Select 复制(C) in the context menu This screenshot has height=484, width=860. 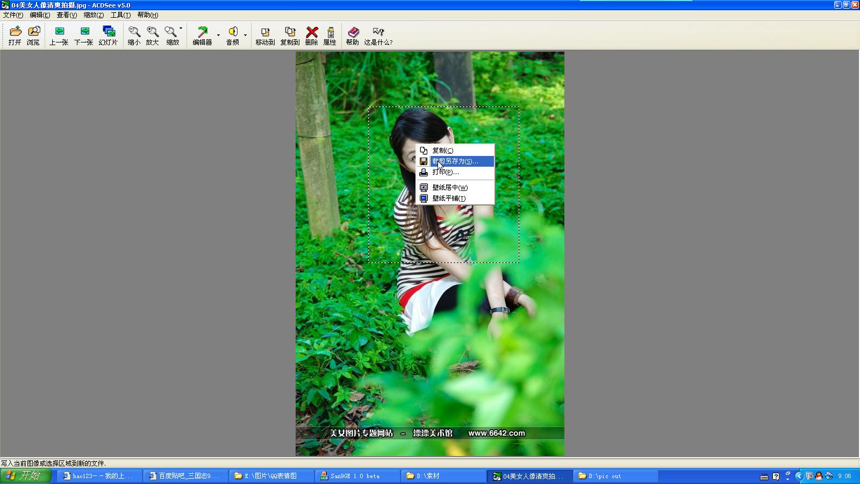pyautogui.click(x=443, y=151)
